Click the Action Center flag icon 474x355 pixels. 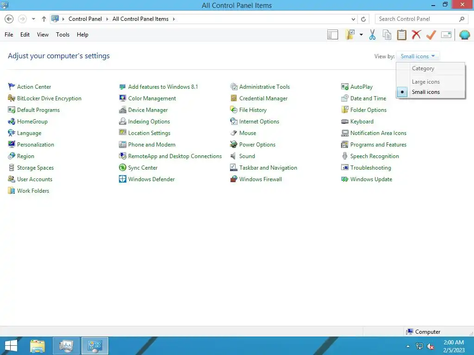click(12, 86)
